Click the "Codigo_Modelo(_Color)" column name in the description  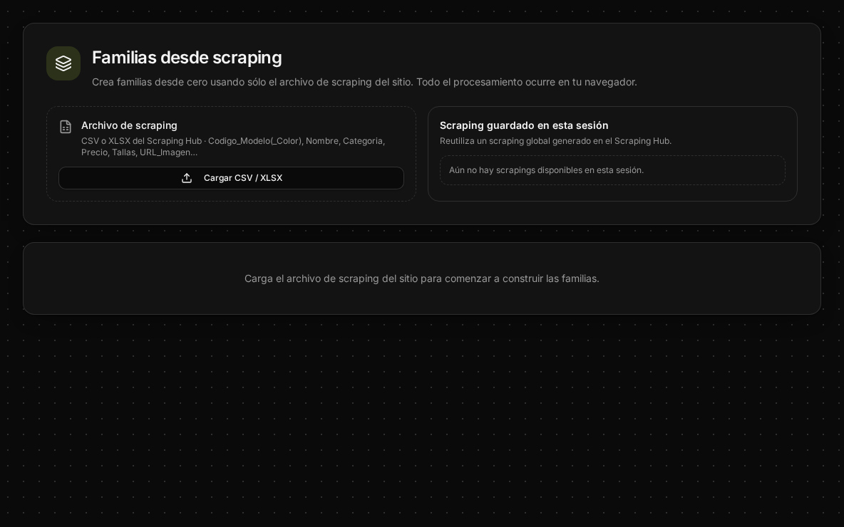pyautogui.click(x=256, y=141)
